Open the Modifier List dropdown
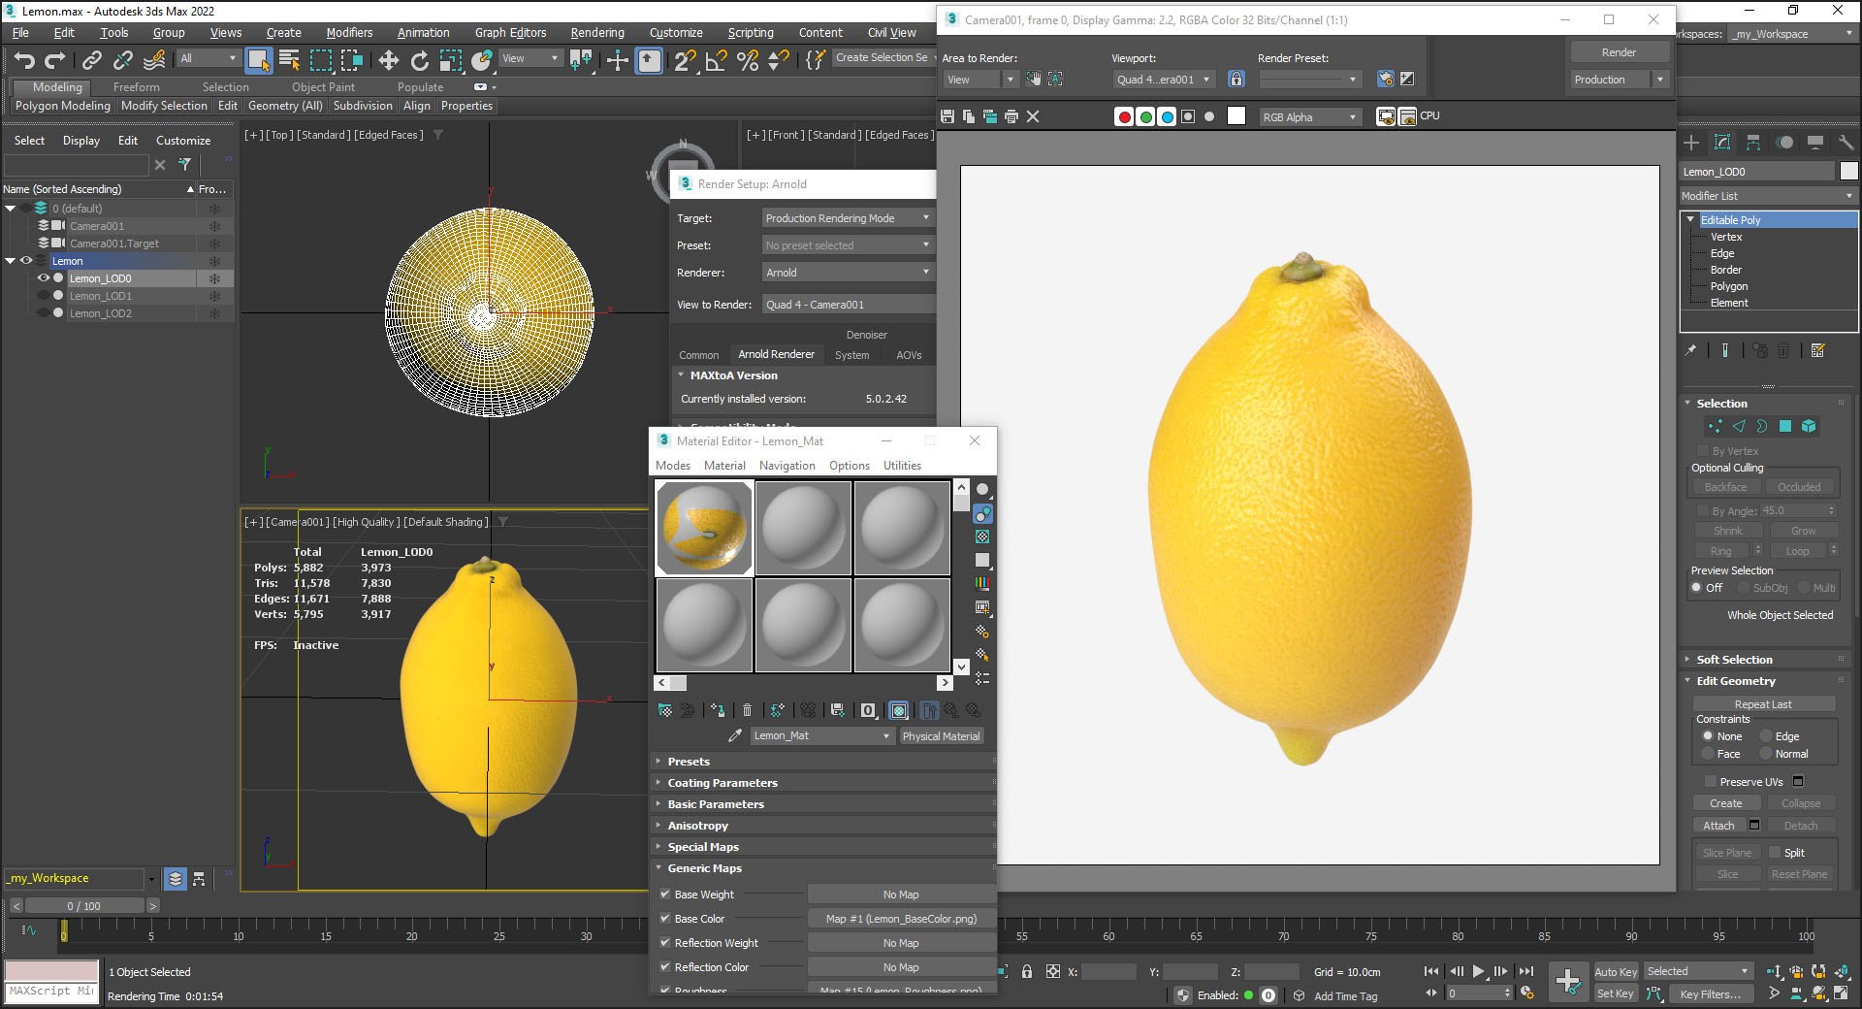The height and width of the screenshot is (1009, 1862). pyautogui.click(x=1768, y=196)
